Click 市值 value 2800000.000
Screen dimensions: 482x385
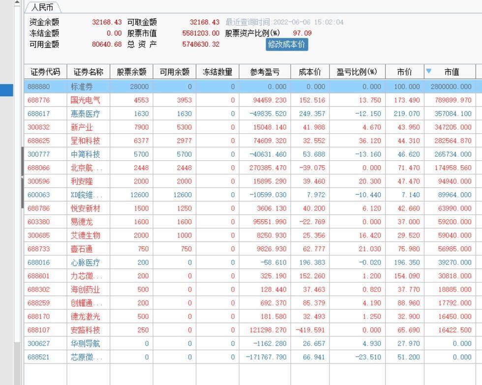(451, 87)
